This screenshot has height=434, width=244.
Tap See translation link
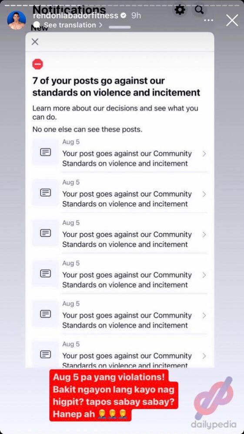(74, 25)
